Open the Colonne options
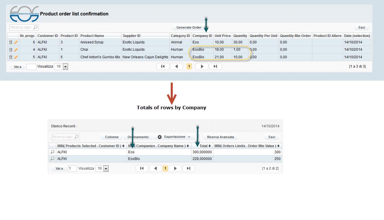 click(112, 137)
